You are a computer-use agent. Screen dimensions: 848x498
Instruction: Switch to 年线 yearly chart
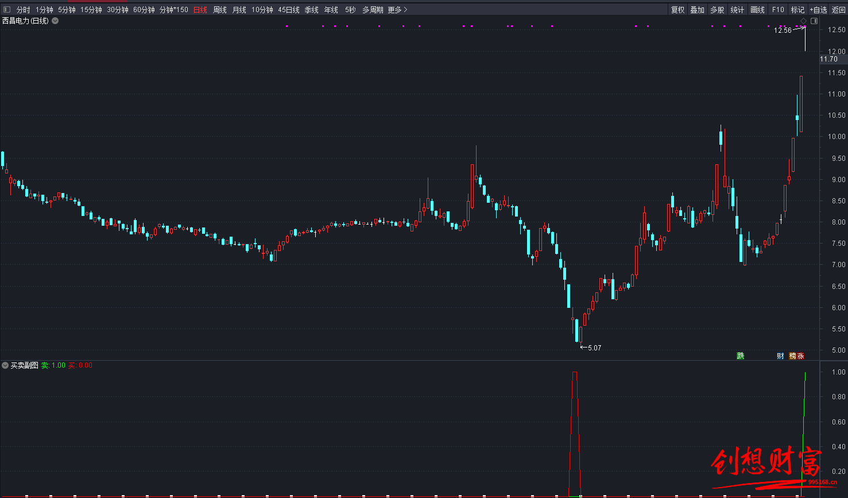(331, 10)
